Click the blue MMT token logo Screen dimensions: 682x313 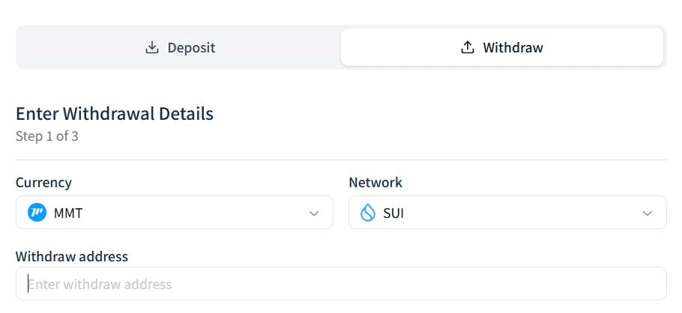[x=37, y=213]
